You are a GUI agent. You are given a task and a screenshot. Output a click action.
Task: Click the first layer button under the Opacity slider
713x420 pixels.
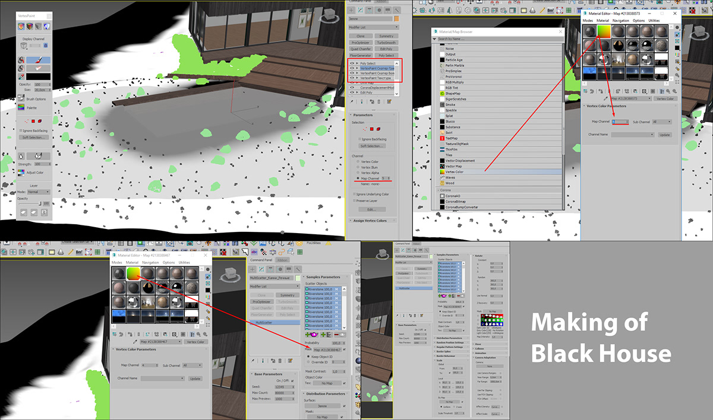[x=23, y=212]
